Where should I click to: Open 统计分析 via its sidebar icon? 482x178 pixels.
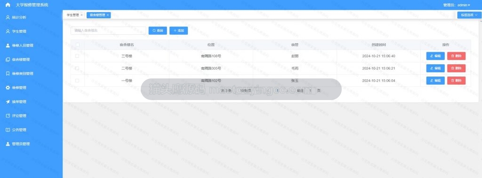[x=8, y=17]
